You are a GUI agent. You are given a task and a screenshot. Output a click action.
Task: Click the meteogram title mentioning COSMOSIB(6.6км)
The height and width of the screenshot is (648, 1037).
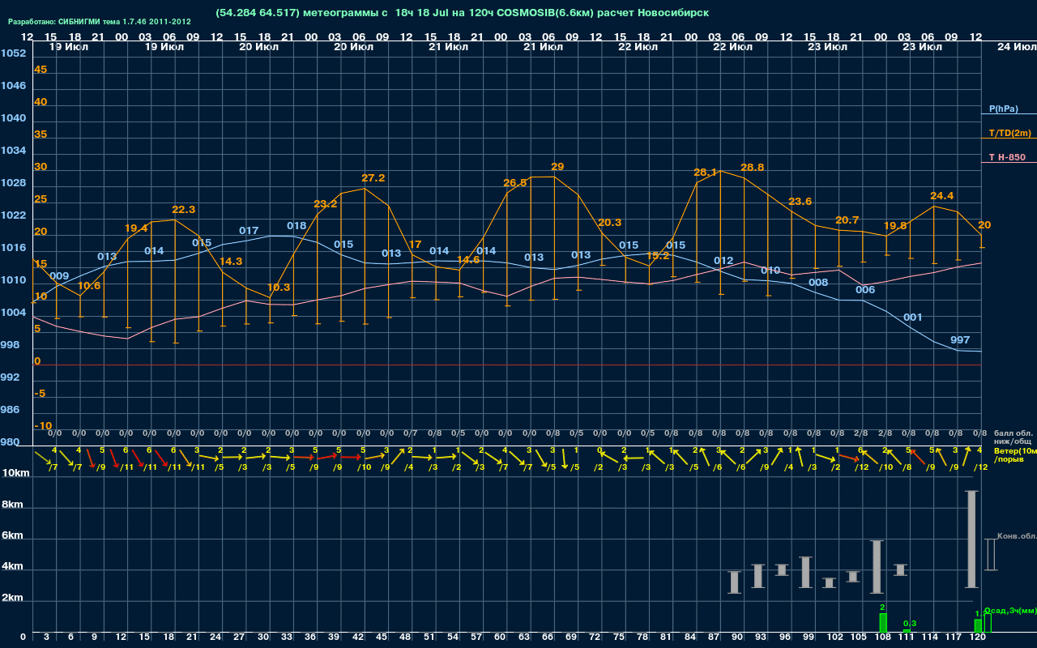[x=462, y=13]
